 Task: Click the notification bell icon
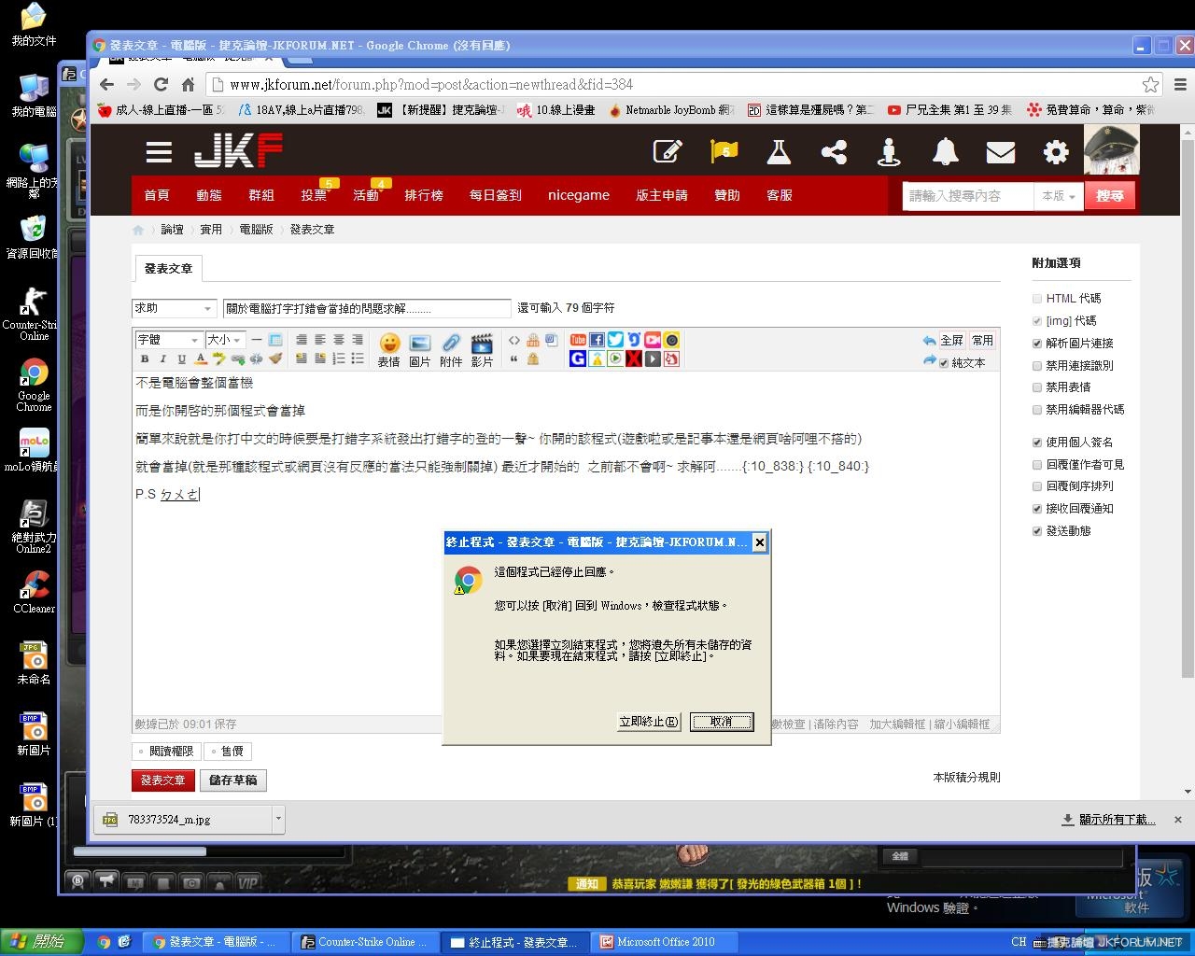[945, 151]
